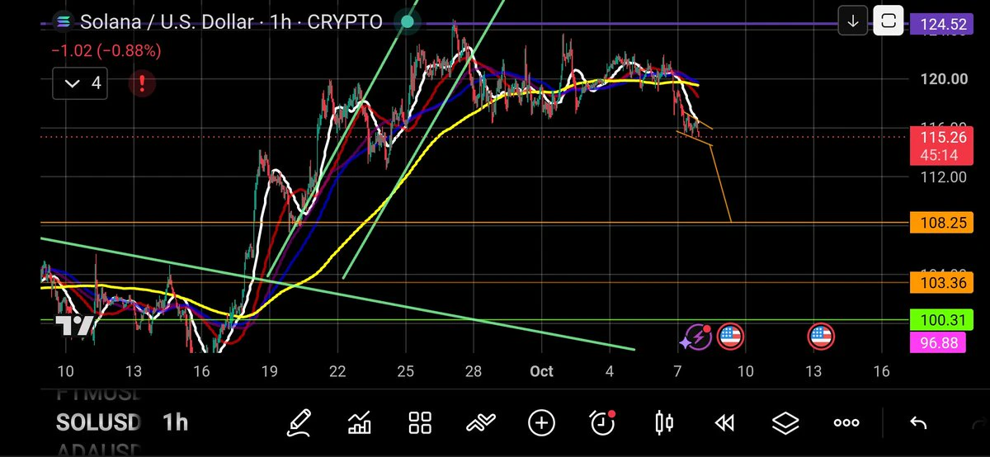Open the compare symbols line icon
Screen dimensions: 990x457
pos(480,424)
